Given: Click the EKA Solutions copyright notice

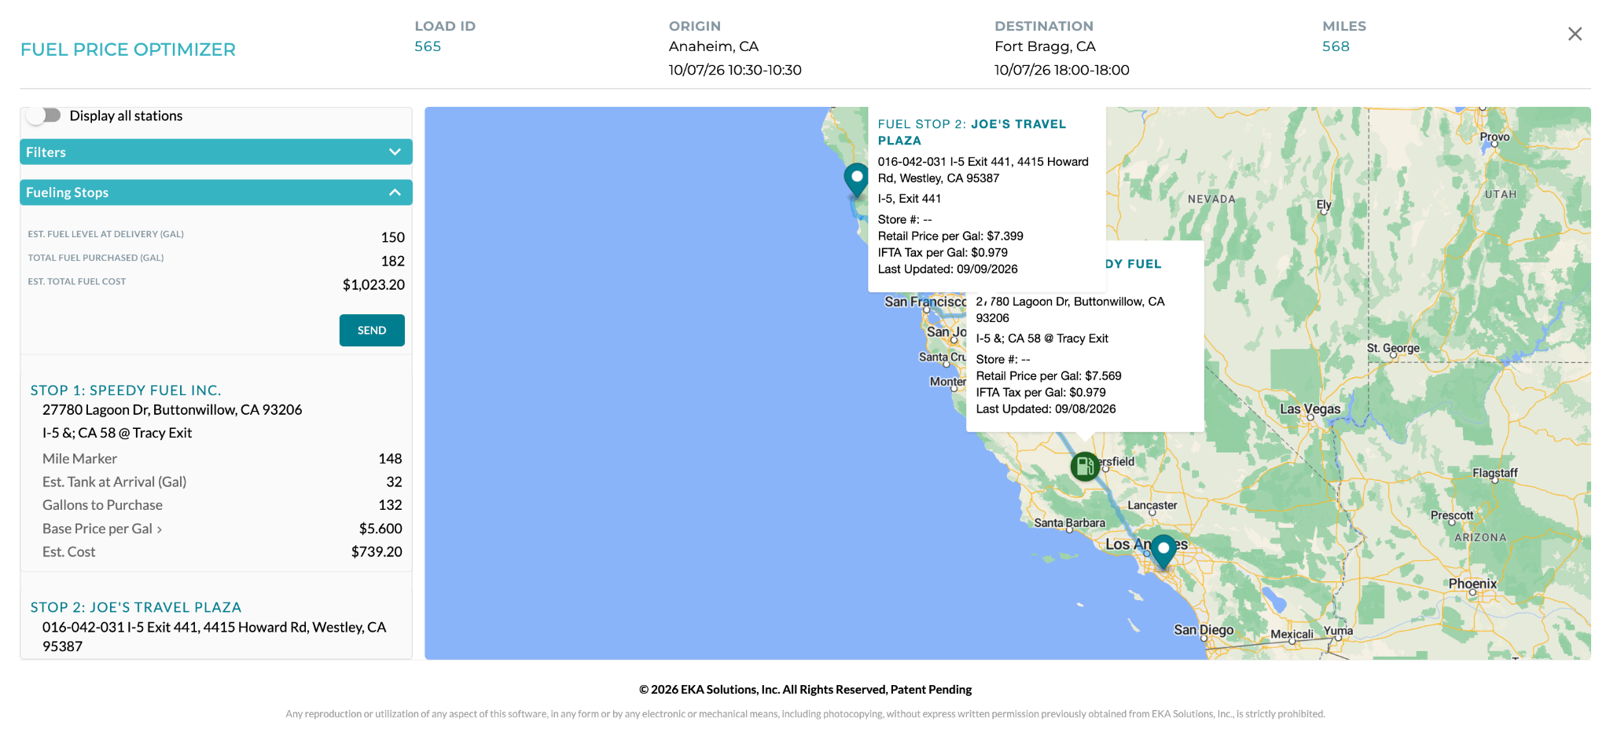Looking at the screenshot, I should (805, 690).
